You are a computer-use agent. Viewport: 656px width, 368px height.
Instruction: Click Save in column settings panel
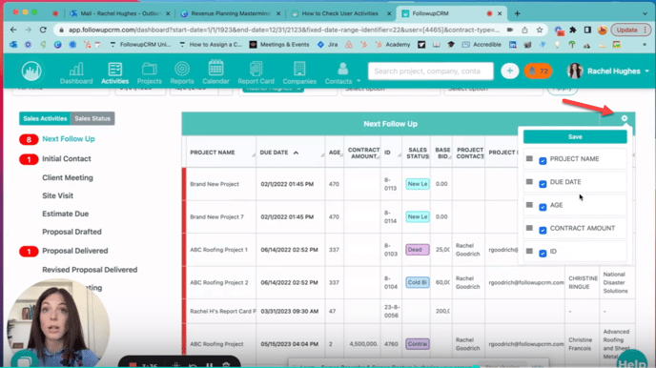(x=575, y=136)
